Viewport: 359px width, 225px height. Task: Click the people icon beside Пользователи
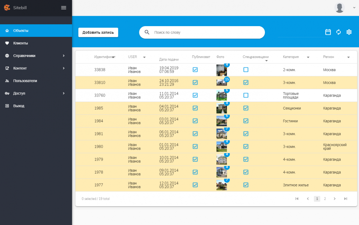click(7, 81)
